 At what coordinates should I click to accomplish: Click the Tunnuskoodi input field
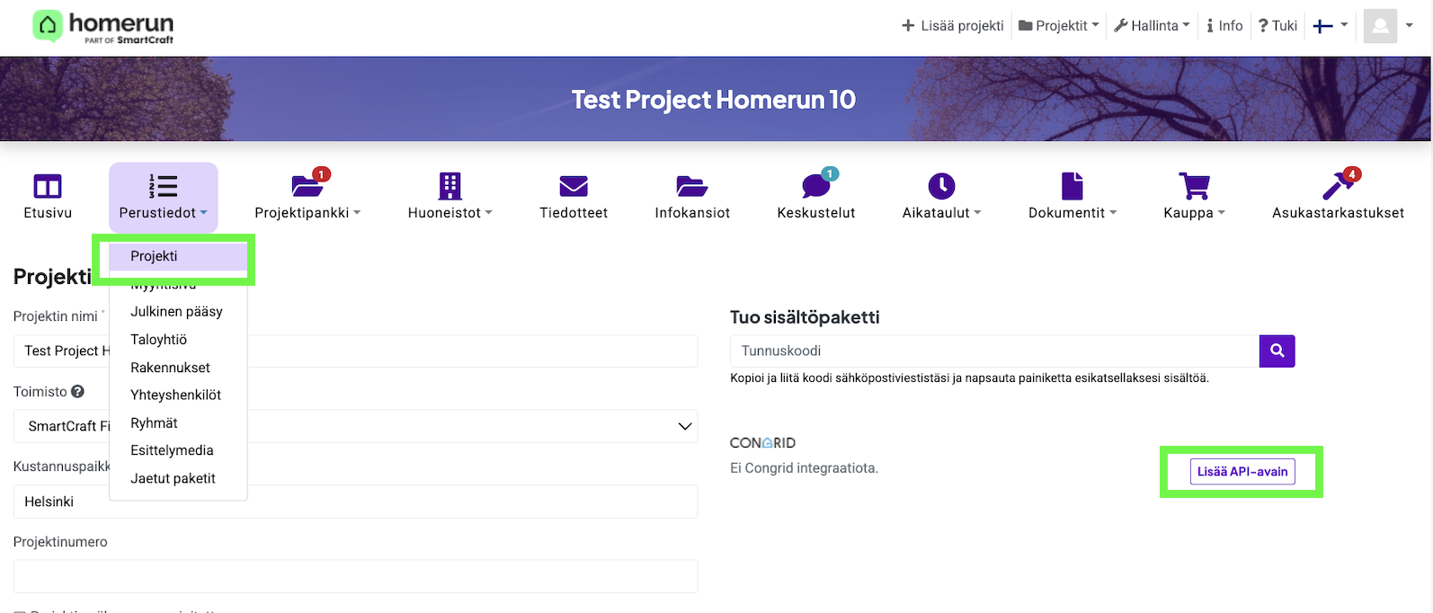[x=994, y=351]
